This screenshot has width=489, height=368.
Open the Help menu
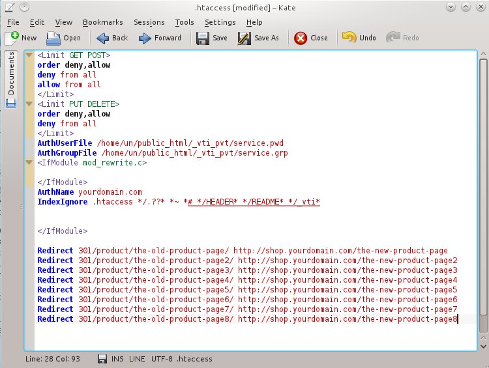point(254,22)
